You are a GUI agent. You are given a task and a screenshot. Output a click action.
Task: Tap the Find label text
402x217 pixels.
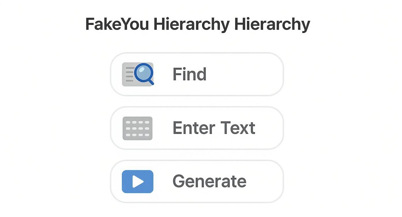coord(189,74)
